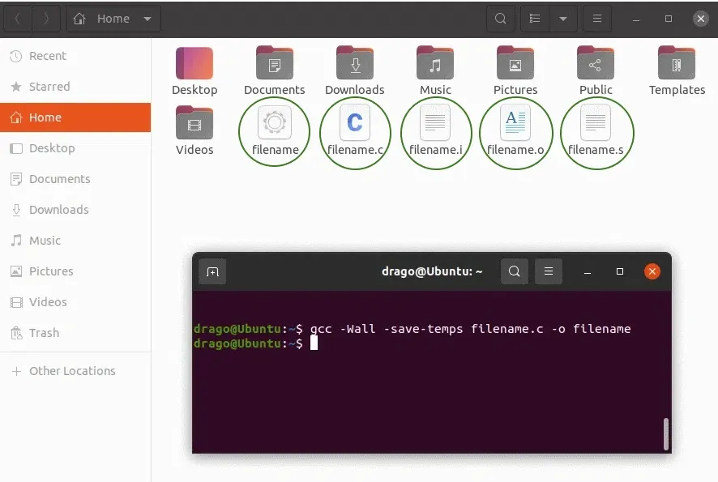Screen dimensions: 718x482
Task: Open new tab in terminal
Action: coord(212,271)
